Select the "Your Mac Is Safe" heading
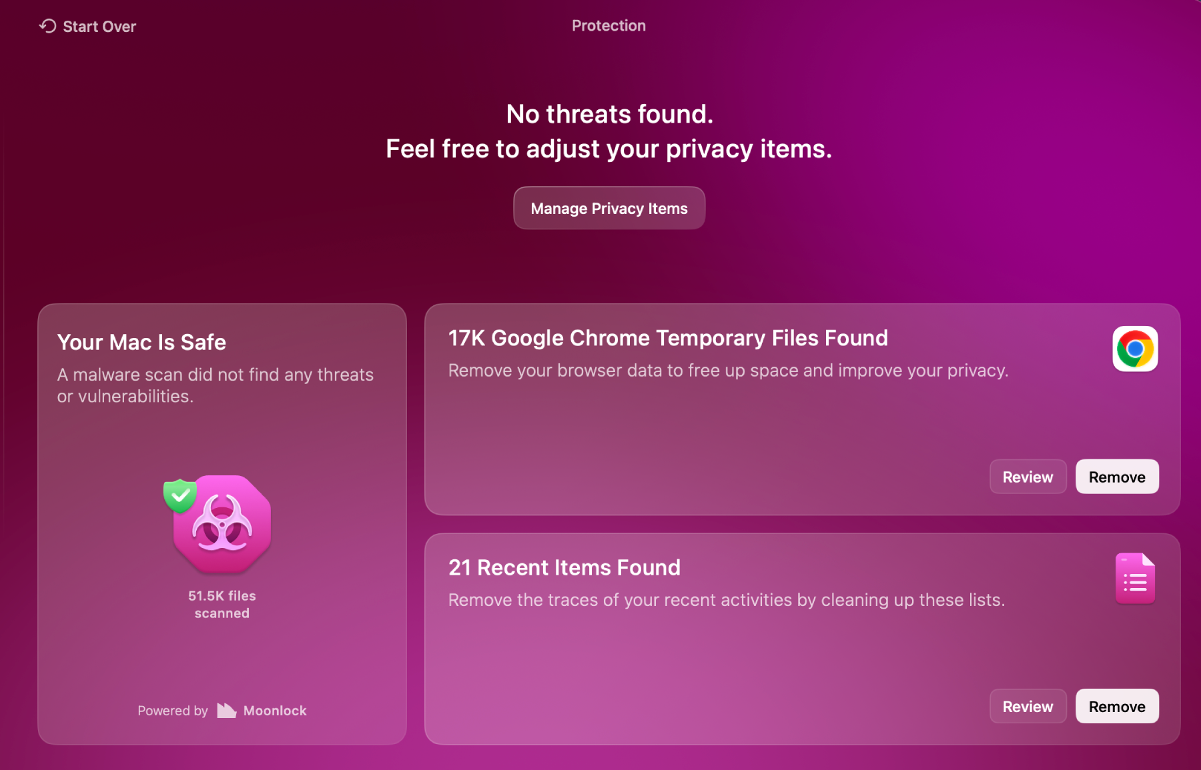The width and height of the screenshot is (1201, 770). (141, 343)
